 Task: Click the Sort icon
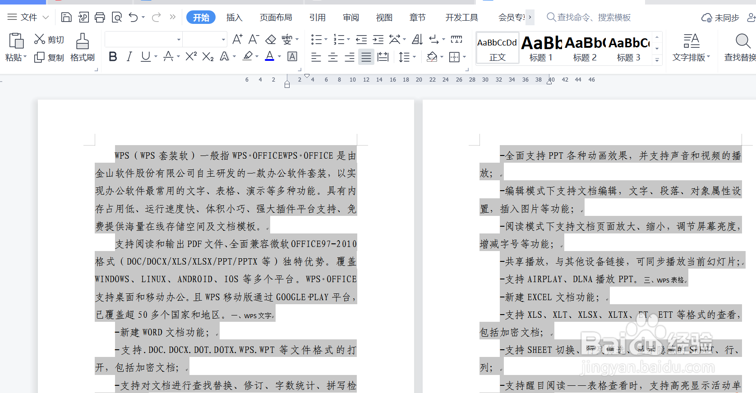[417, 39]
